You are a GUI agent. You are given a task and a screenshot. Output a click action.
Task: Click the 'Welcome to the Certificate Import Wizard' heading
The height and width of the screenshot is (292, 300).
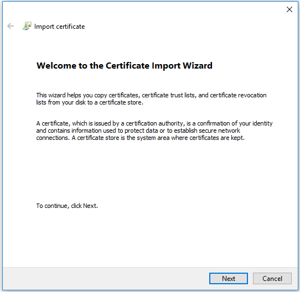[125, 66]
